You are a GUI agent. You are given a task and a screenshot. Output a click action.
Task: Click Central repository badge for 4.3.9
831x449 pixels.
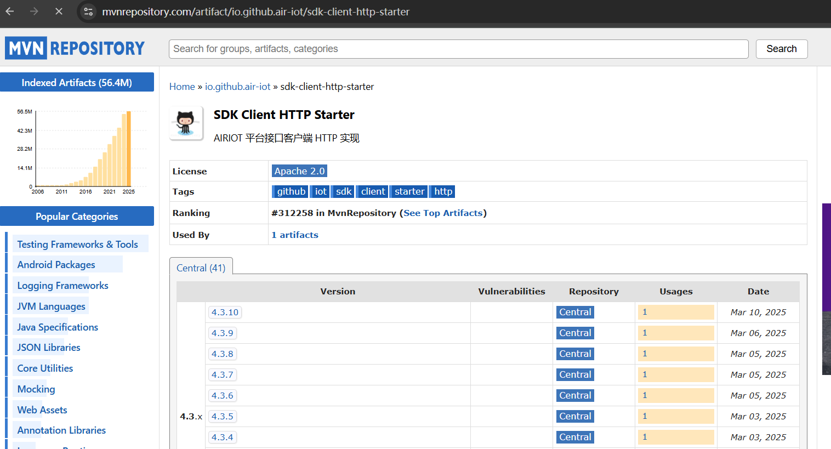coord(575,333)
